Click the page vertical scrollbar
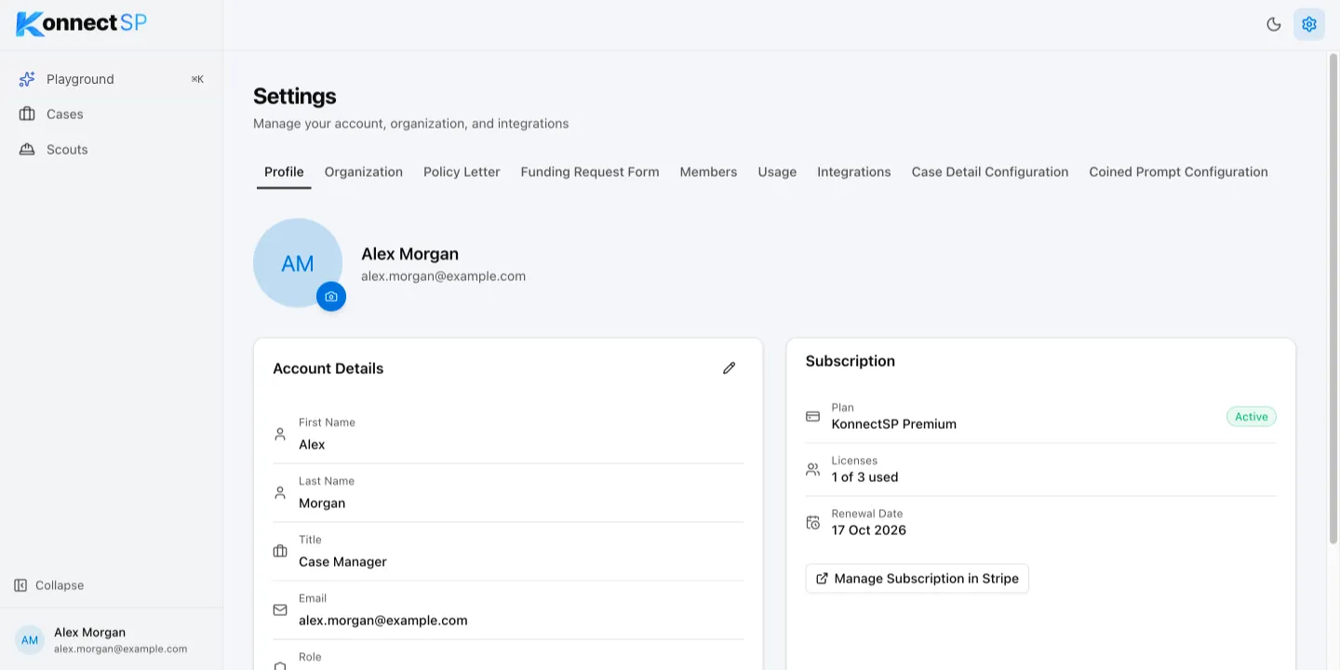 [1333, 298]
